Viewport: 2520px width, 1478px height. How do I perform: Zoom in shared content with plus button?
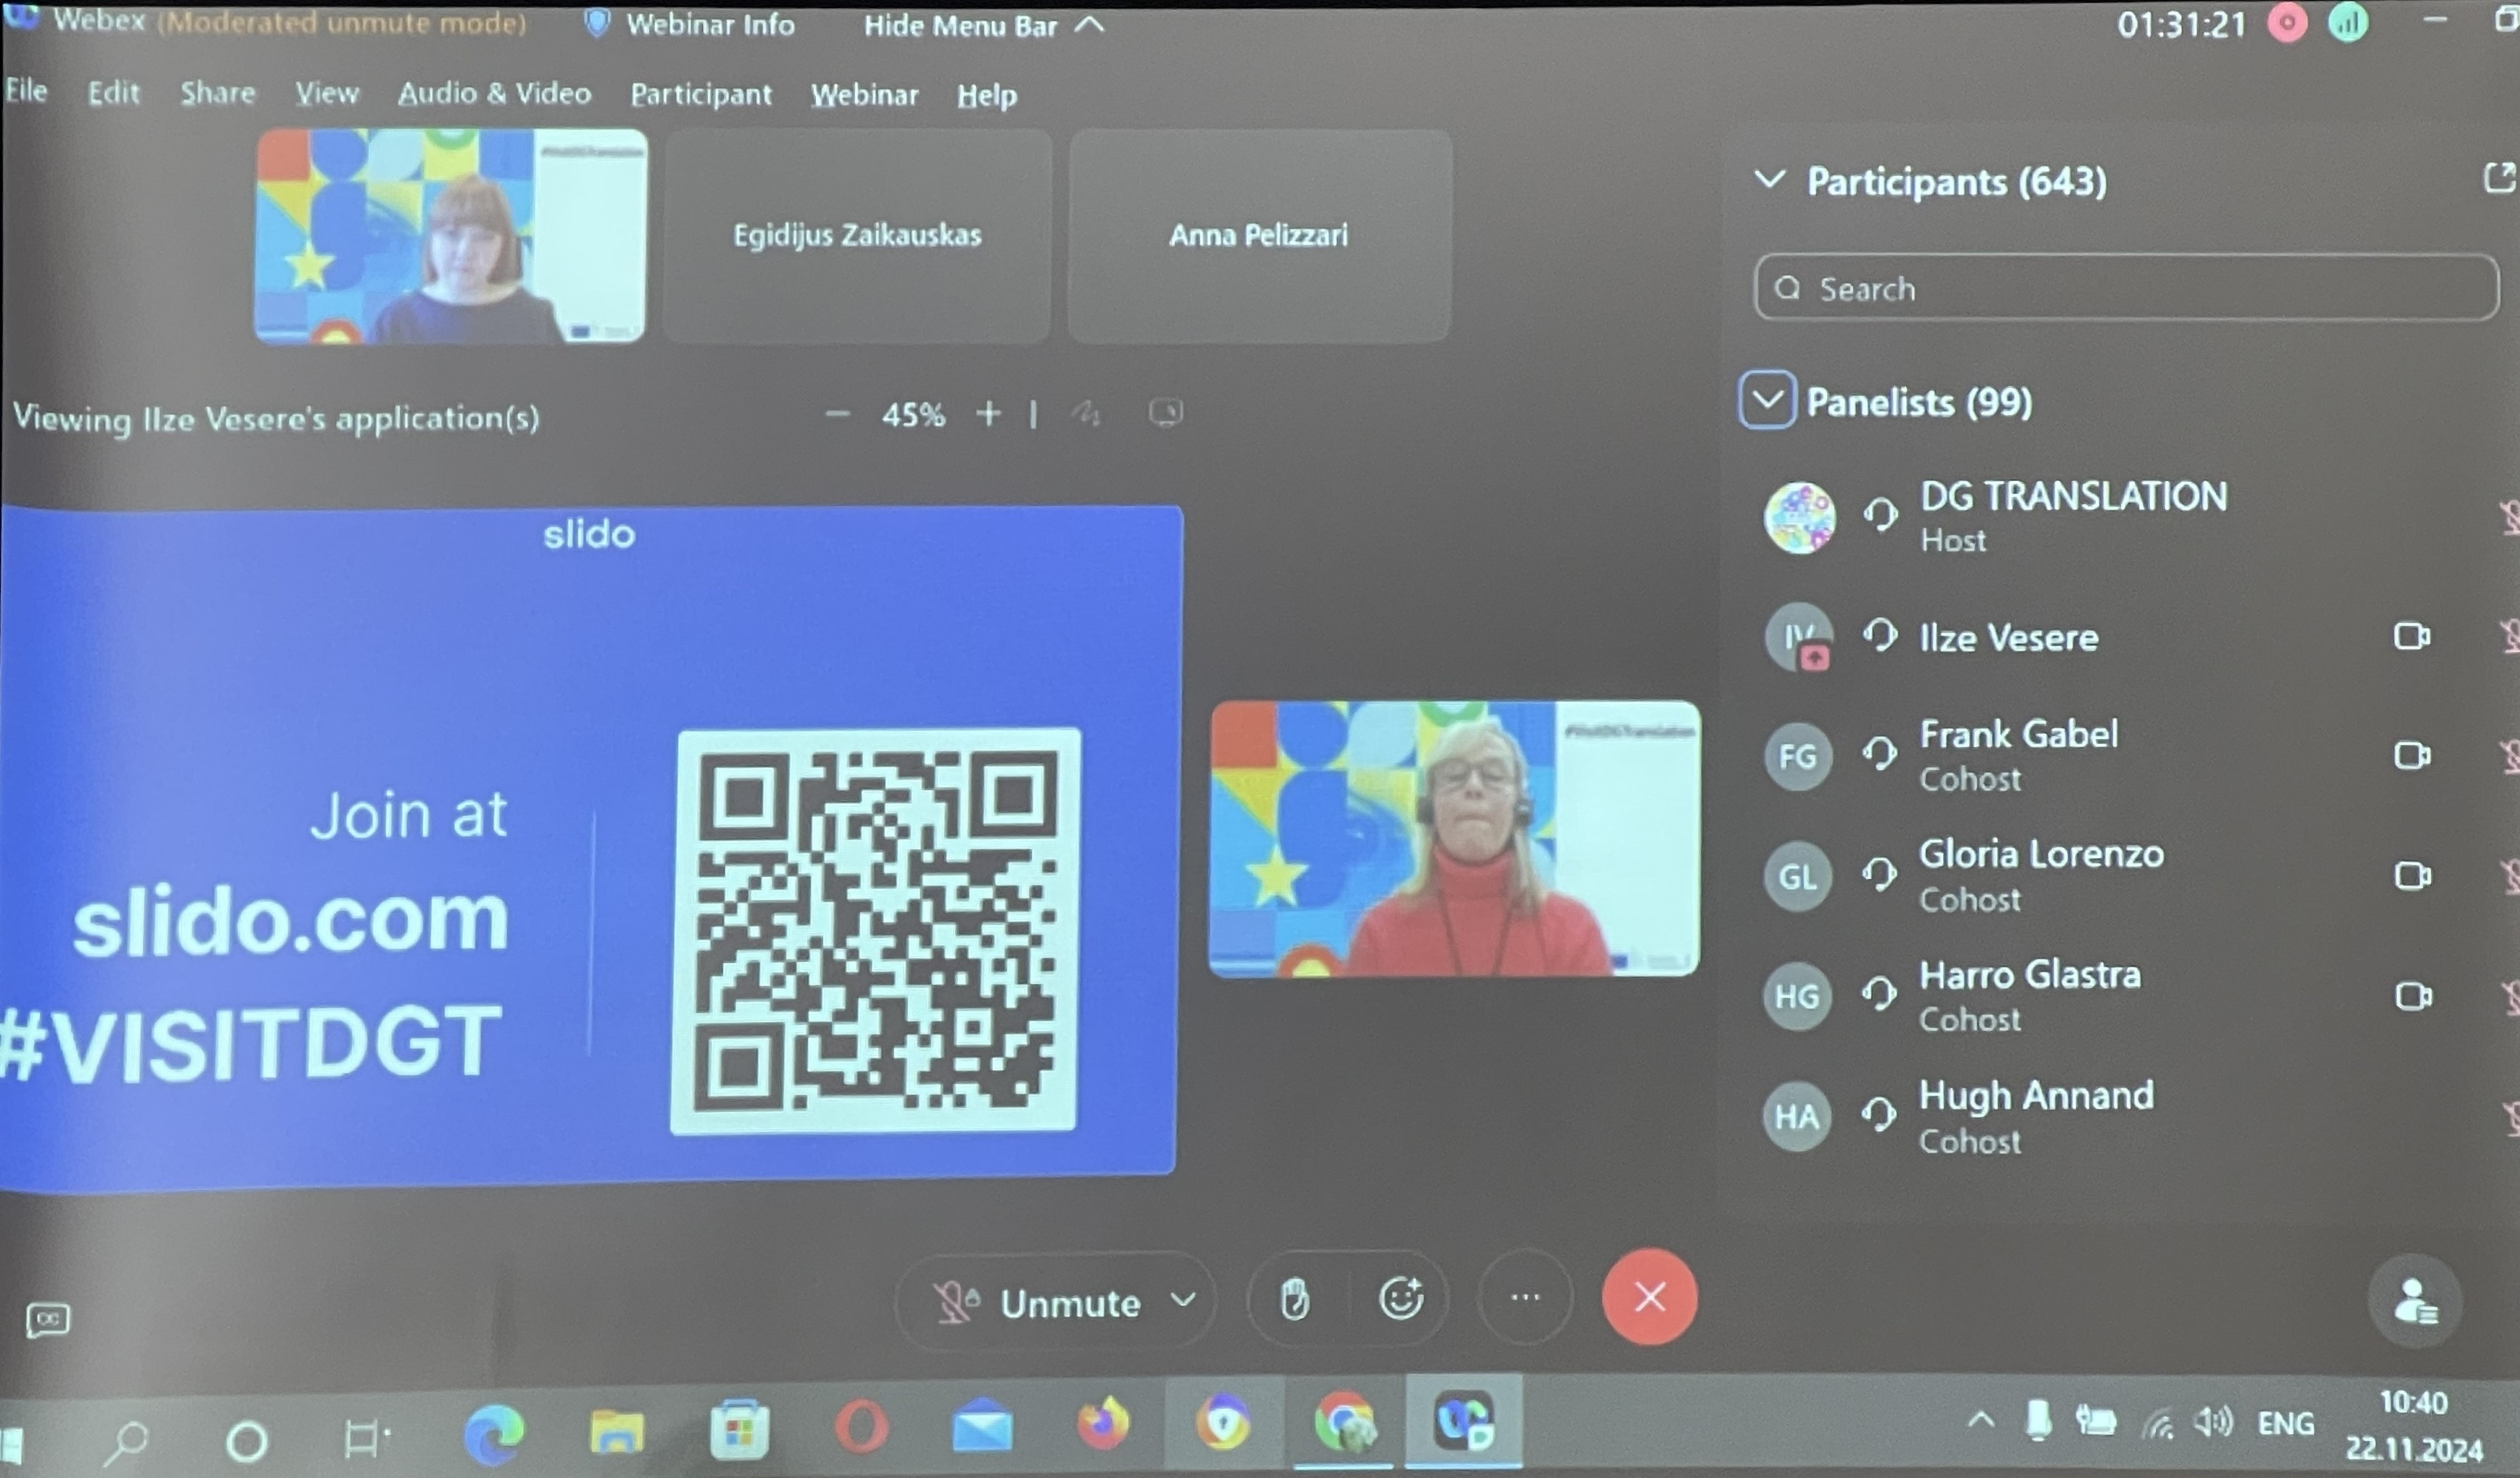tap(988, 413)
